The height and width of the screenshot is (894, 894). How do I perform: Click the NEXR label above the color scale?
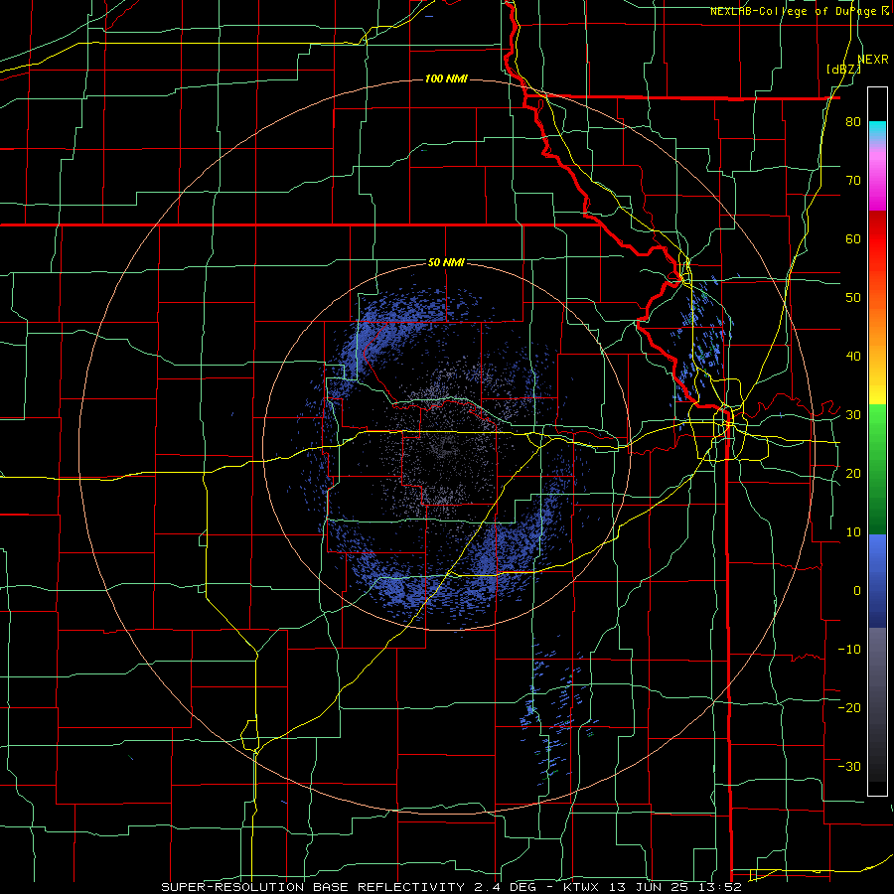pyautogui.click(x=873, y=60)
